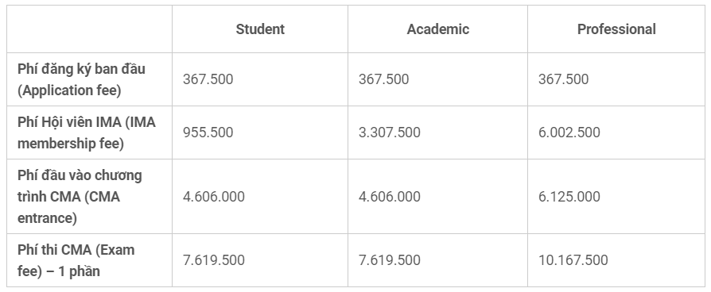711x292 pixels.
Task: Select the IMA membership fee row label
Action: pyautogui.click(x=86, y=133)
